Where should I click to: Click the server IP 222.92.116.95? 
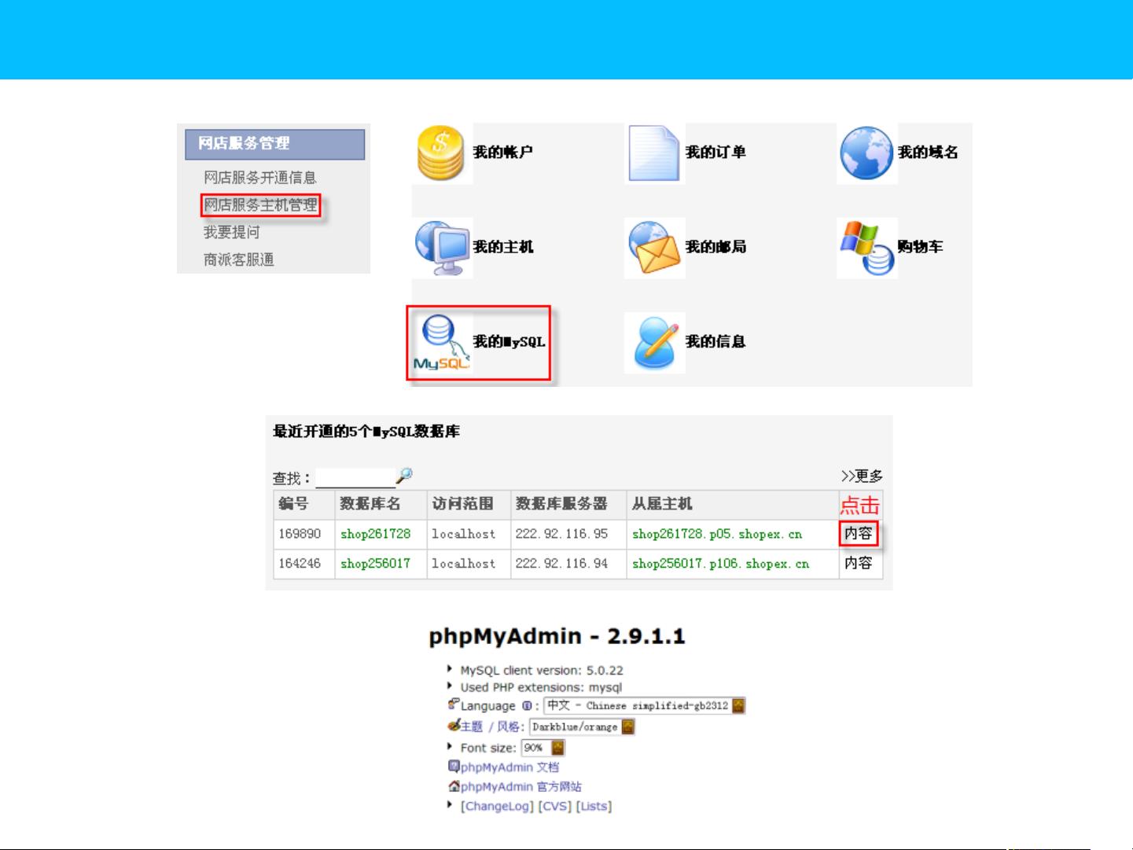pos(561,534)
